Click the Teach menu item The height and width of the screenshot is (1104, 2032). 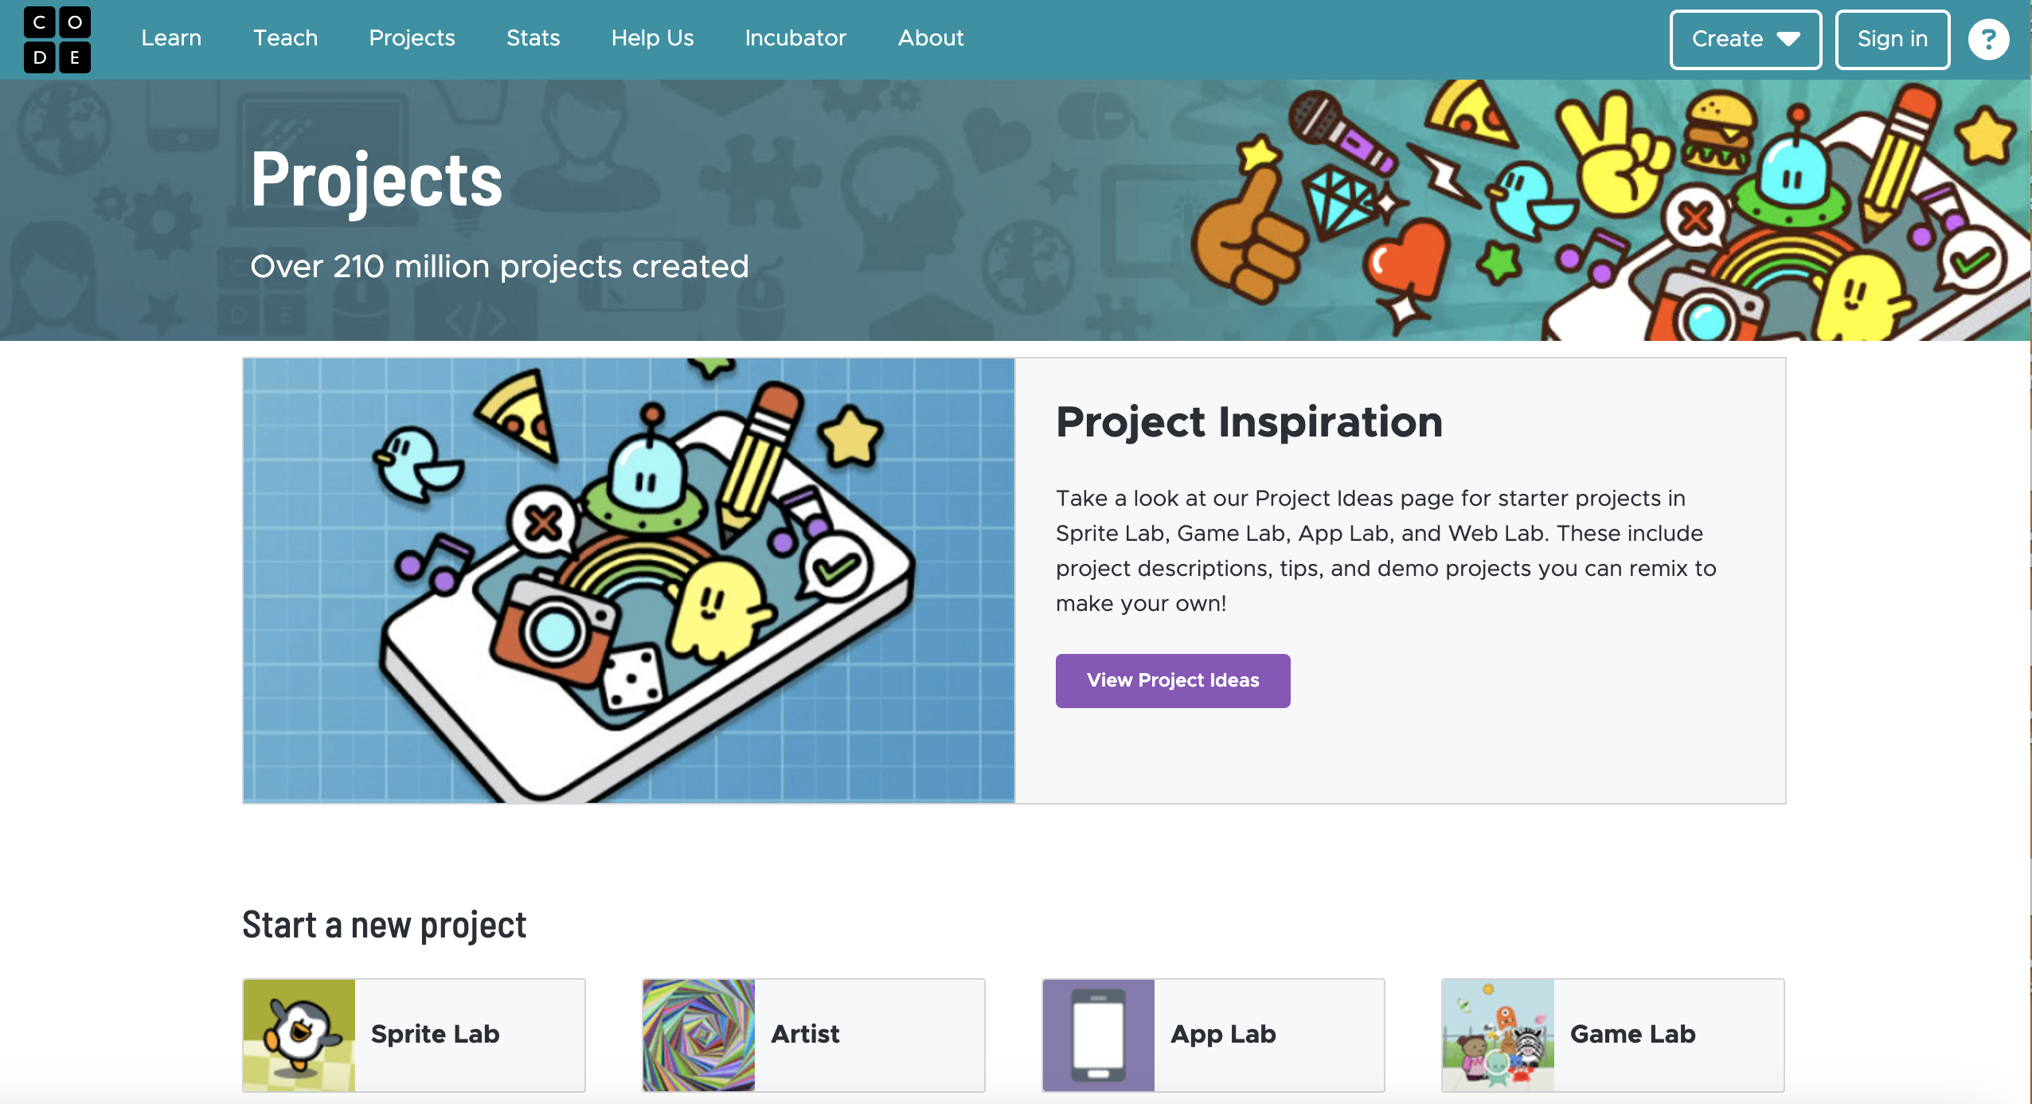[x=285, y=38]
